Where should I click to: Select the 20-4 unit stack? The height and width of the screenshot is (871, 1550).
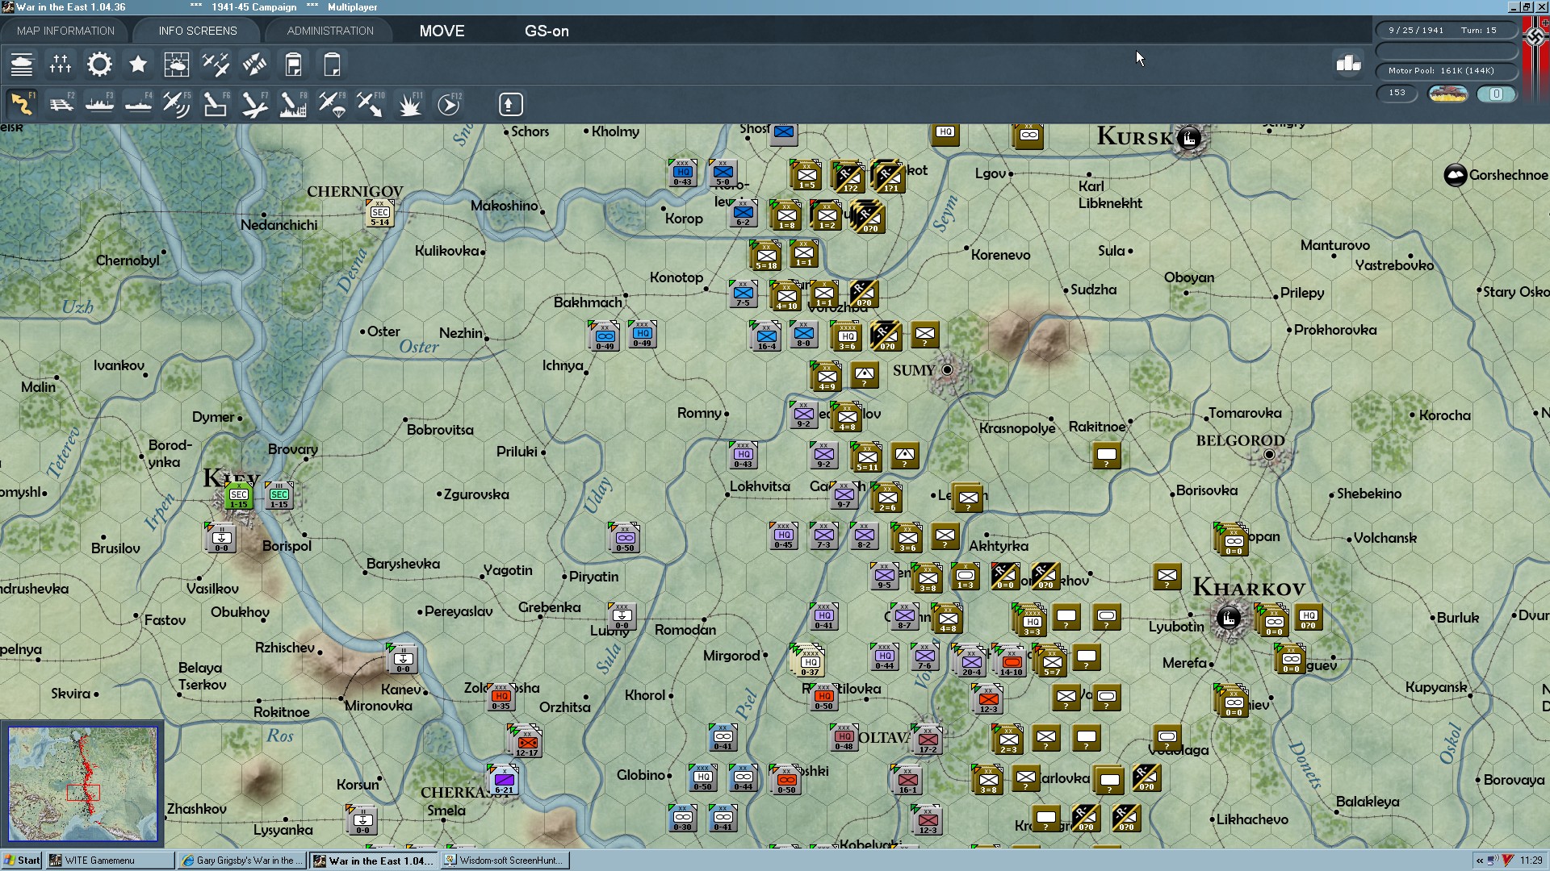pos(970,661)
